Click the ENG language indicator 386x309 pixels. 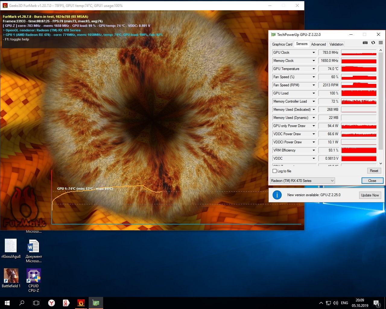344,303
